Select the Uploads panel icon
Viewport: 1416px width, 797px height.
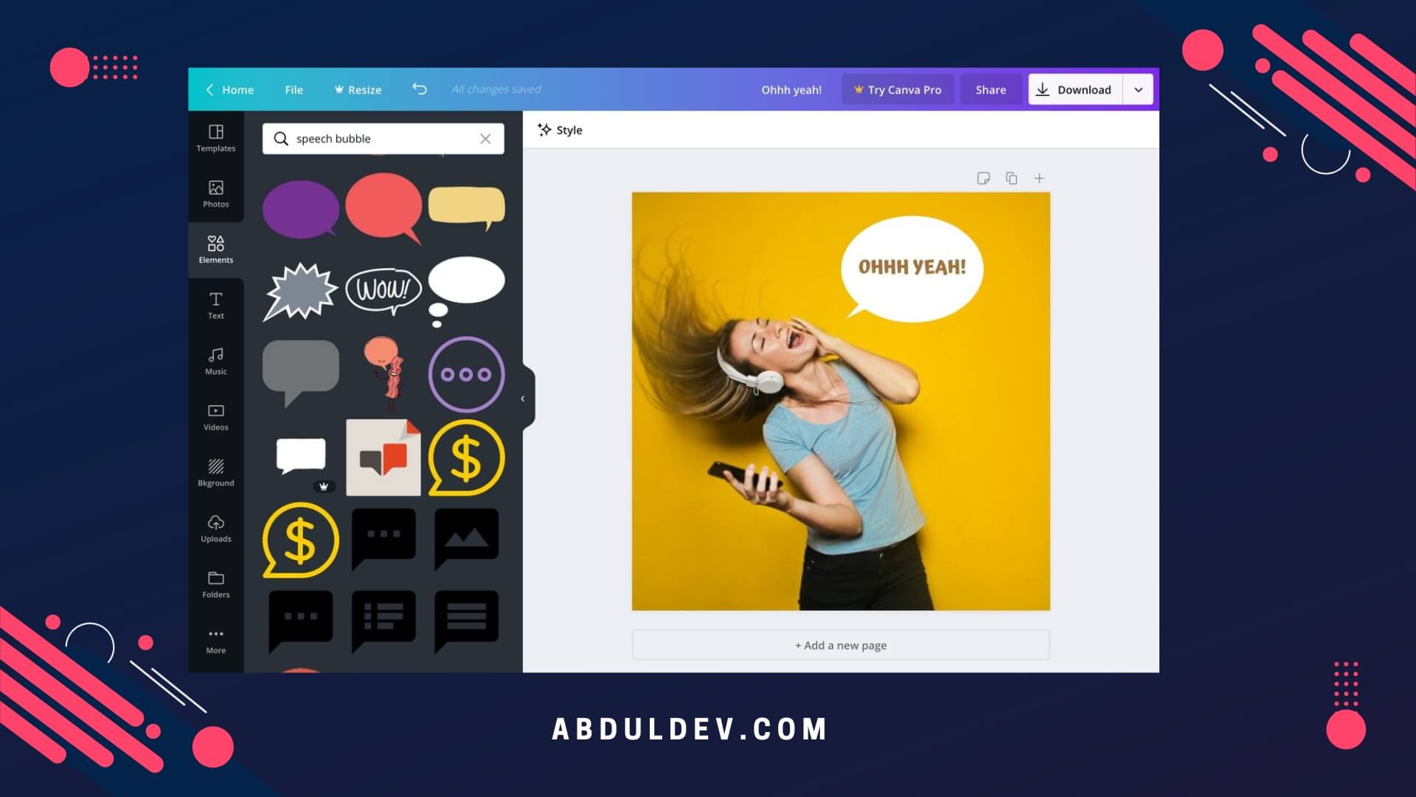tap(215, 528)
